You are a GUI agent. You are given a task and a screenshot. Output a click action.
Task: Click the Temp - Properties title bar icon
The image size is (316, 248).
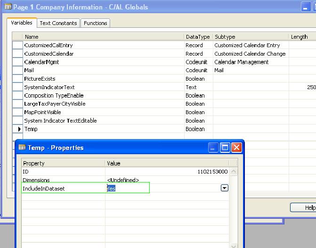pyautogui.click(x=22, y=148)
